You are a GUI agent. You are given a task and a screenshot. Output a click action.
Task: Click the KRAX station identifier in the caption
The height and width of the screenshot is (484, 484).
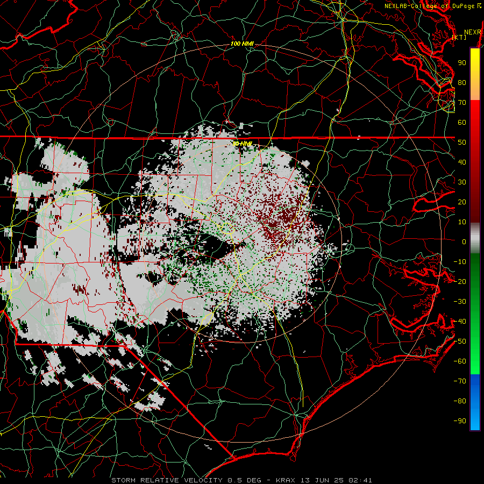[286, 480]
